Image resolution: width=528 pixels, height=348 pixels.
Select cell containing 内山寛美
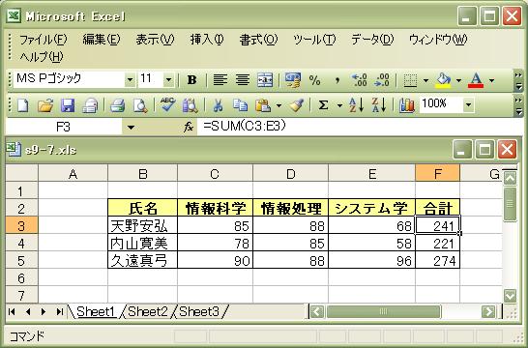tap(143, 243)
